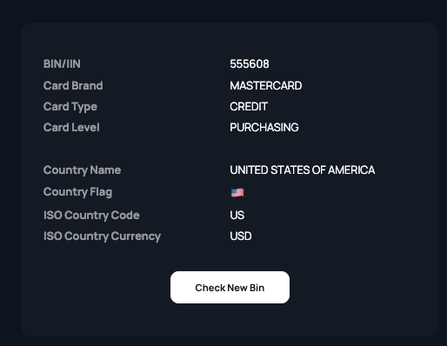The width and height of the screenshot is (447, 346).
Task: Click UNITED STATES OF AMERICA country name
Action: pos(303,170)
